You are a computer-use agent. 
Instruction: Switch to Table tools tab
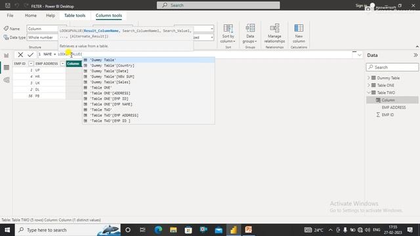[x=75, y=16]
